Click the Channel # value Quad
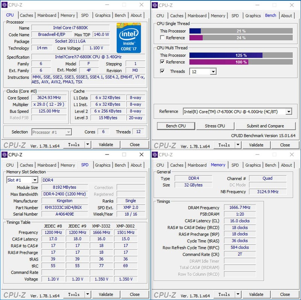 268,178
